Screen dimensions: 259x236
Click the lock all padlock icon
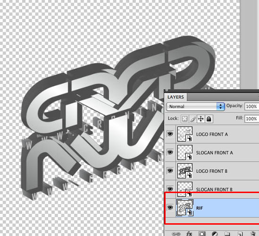pos(209,119)
